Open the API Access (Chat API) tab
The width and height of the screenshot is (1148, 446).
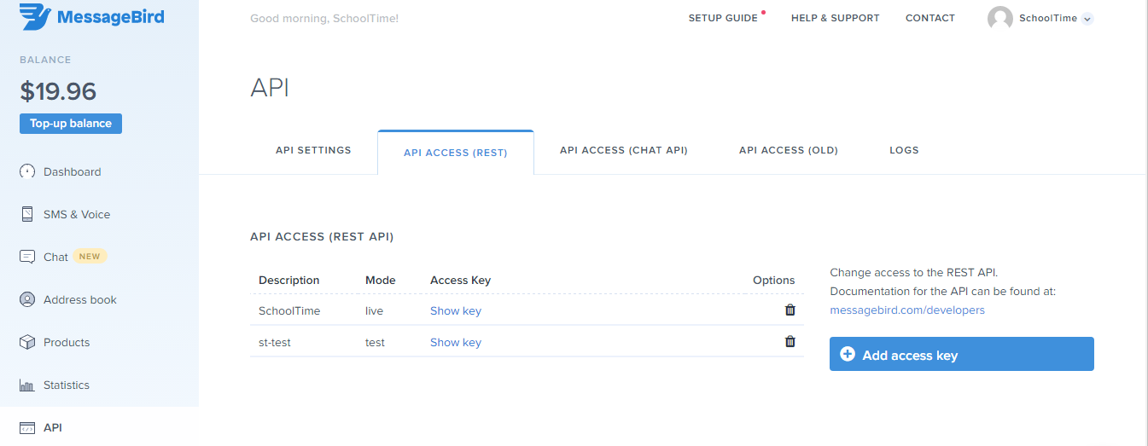pos(624,150)
